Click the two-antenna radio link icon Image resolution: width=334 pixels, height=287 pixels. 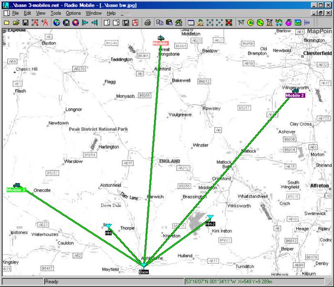click(241, 22)
